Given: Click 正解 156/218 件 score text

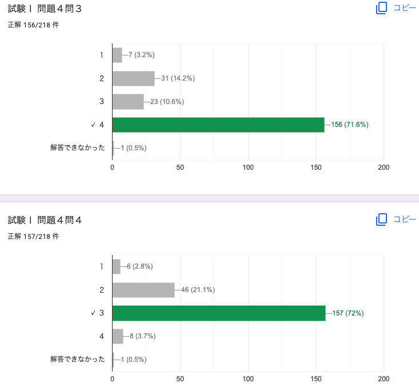Looking at the screenshot, I should point(33,25).
